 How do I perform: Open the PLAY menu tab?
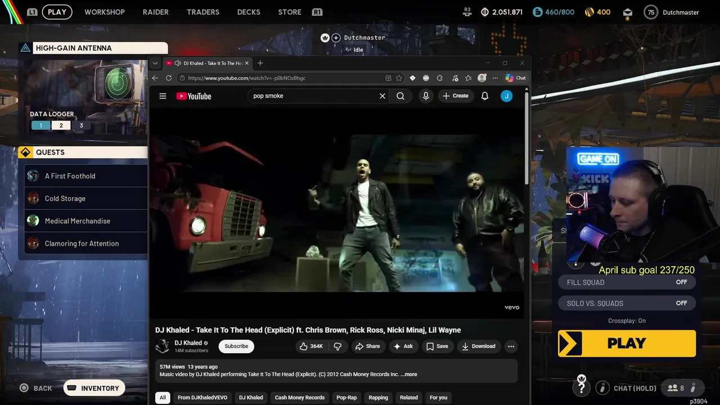57,12
